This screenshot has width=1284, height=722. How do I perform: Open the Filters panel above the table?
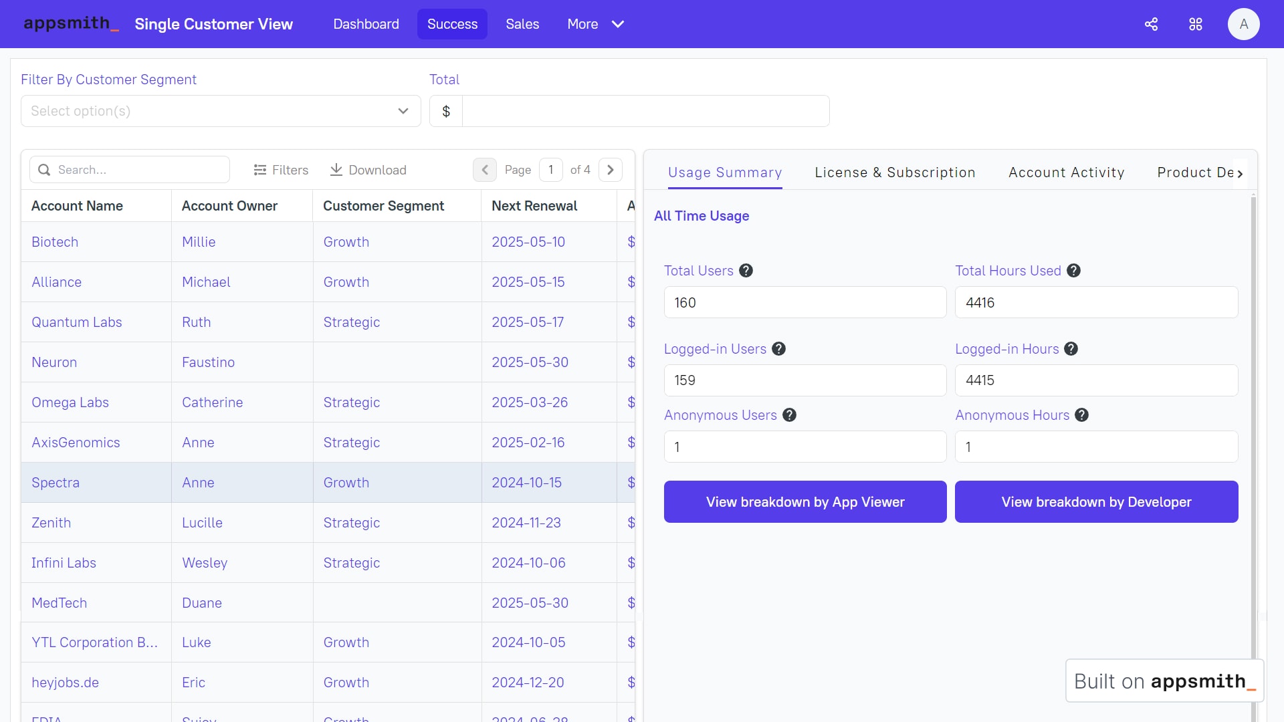click(x=281, y=170)
